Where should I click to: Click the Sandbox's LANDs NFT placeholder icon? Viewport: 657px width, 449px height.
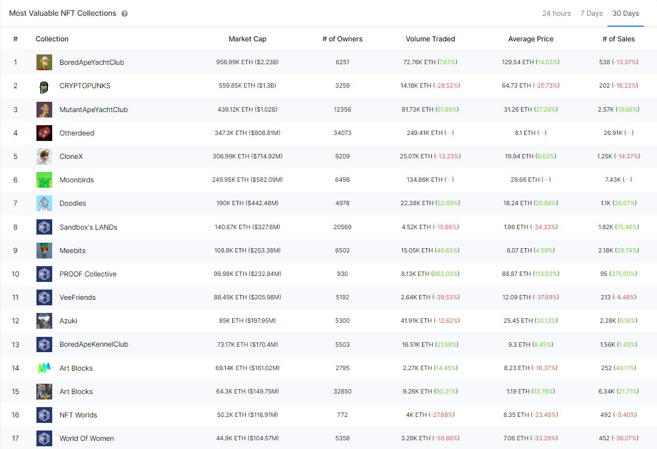point(44,227)
